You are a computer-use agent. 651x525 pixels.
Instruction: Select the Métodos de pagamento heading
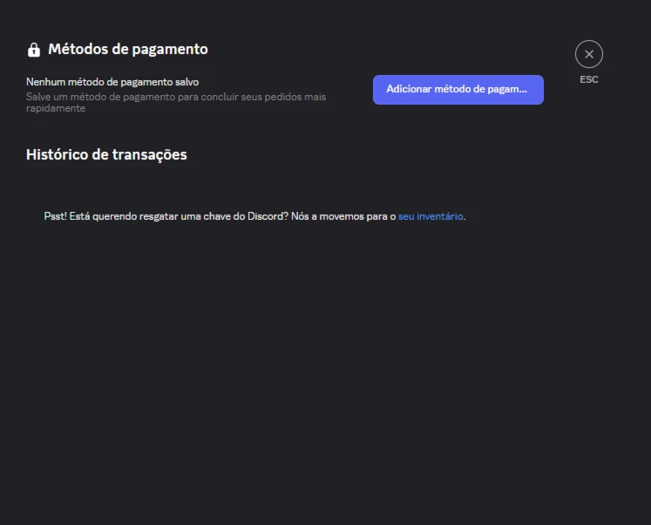coord(128,50)
